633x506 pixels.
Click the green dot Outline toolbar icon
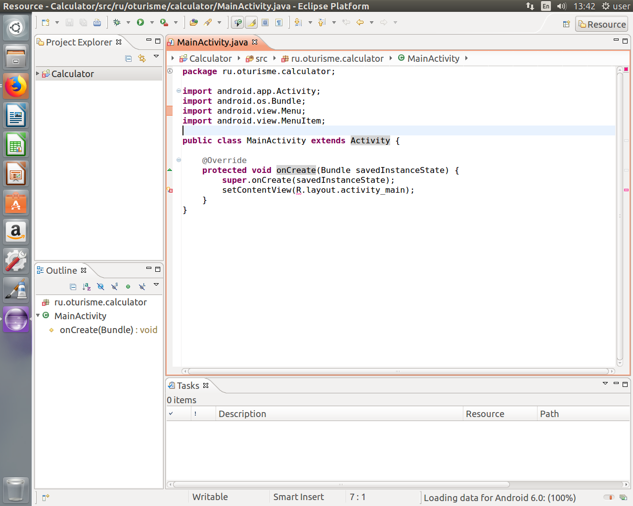coord(128,287)
